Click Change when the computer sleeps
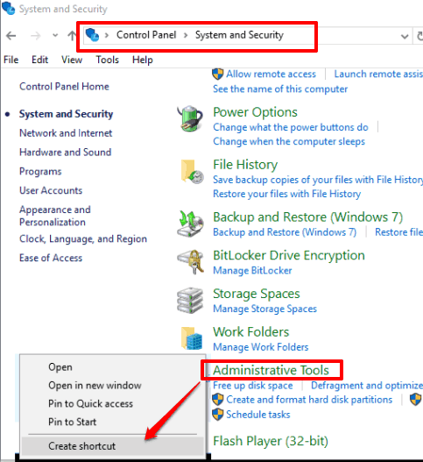The width and height of the screenshot is (423, 462). tap(289, 141)
